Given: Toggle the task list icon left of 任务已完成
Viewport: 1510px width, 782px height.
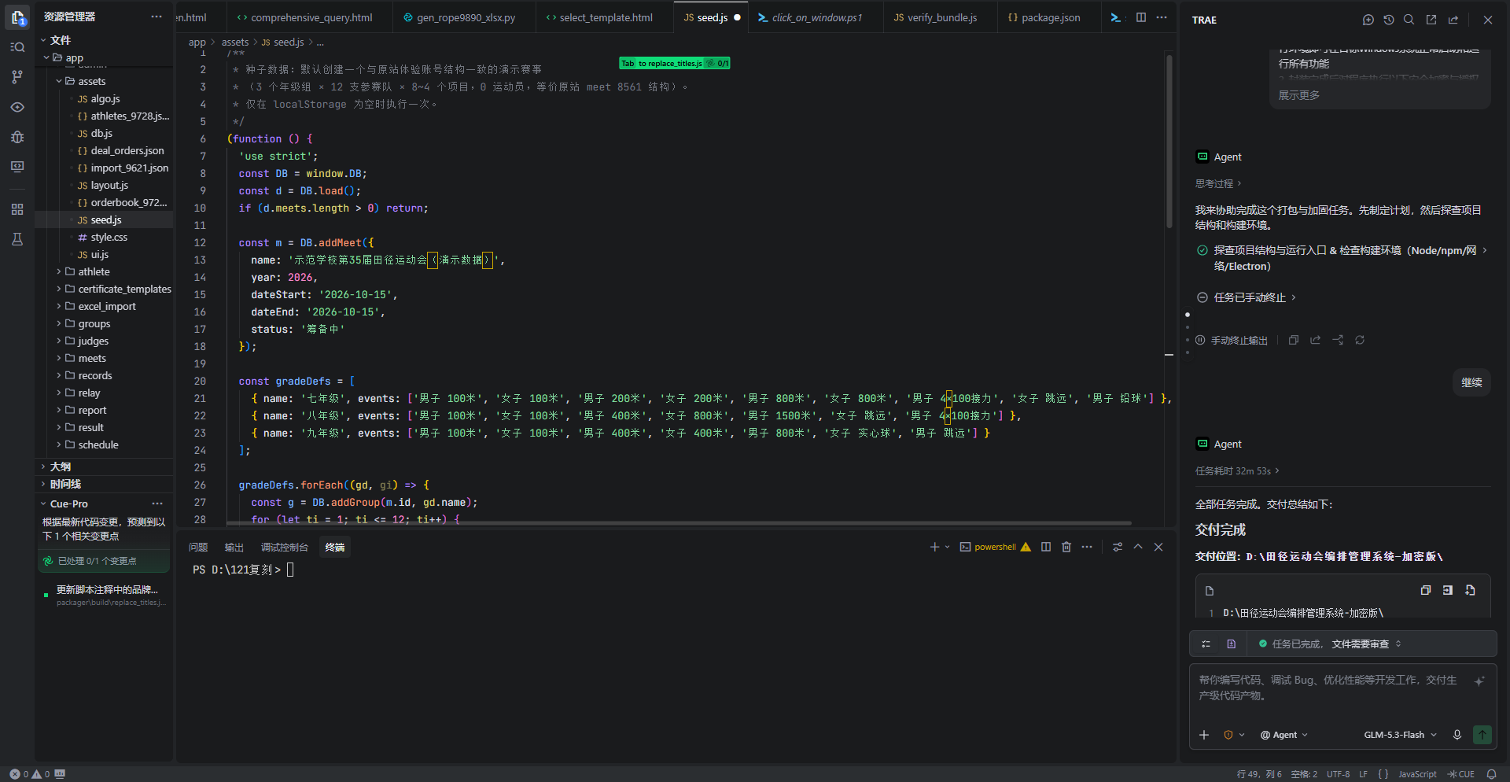Looking at the screenshot, I should (x=1206, y=644).
